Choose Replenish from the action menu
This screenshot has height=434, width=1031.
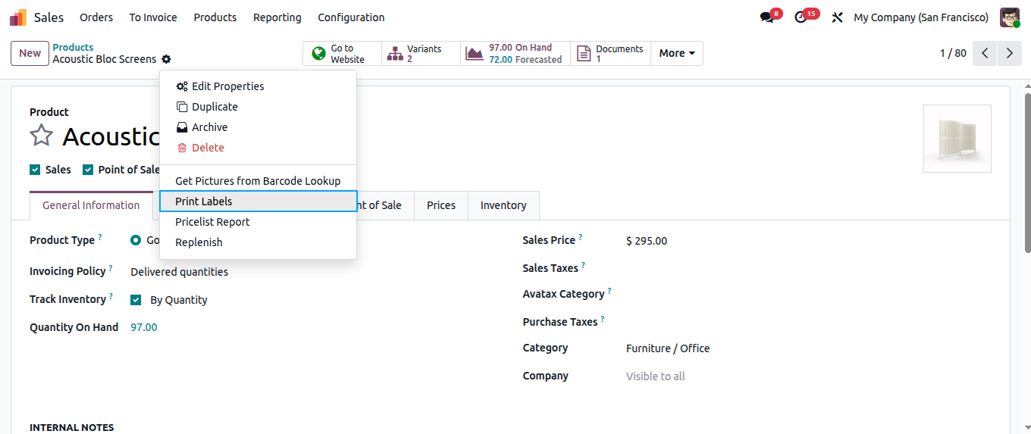[258, 242]
